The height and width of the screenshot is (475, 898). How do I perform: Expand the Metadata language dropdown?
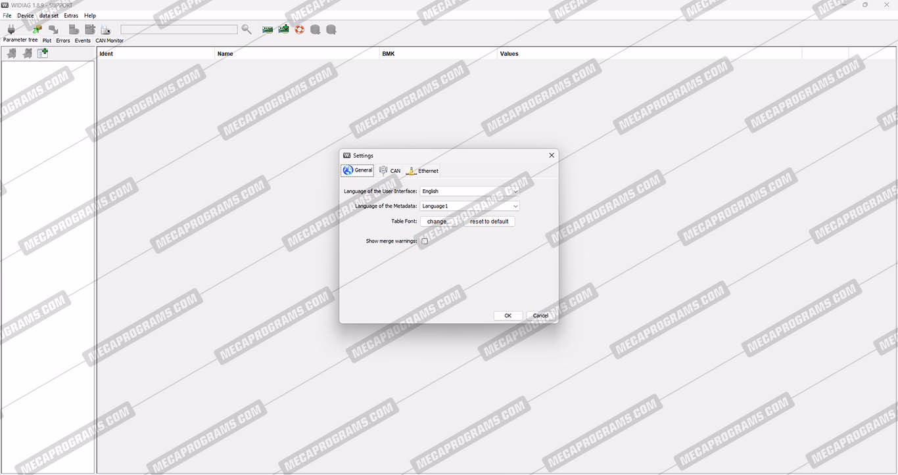(469, 206)
